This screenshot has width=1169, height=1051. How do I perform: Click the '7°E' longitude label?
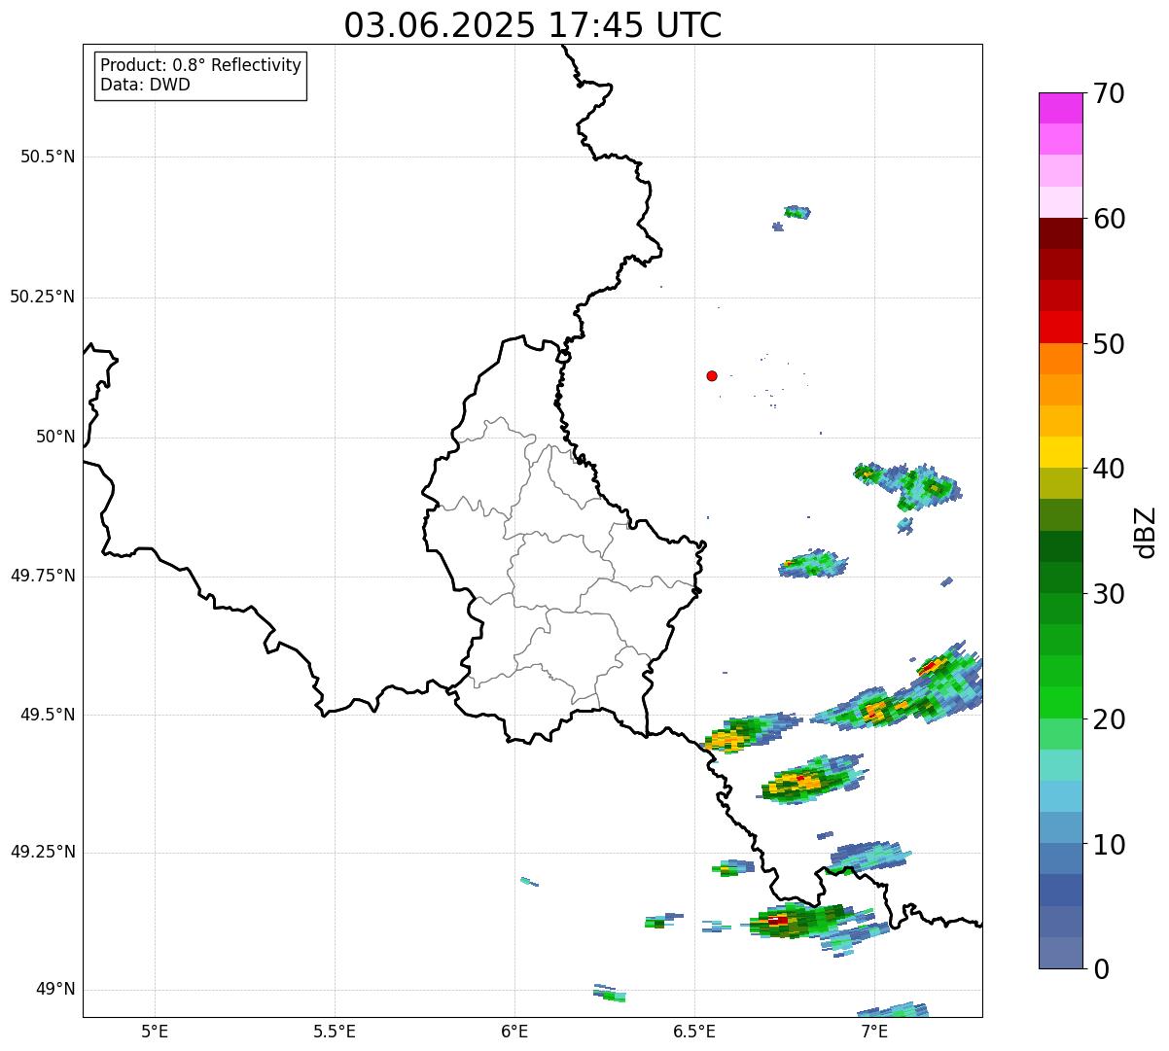click(874, 1031)
